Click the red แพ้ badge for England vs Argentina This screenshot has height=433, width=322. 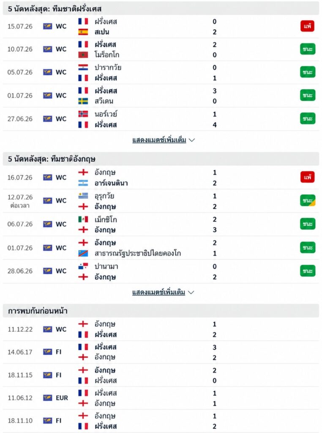coord(307,177)
